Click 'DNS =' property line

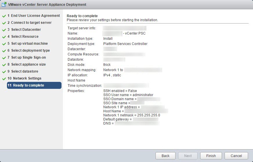click(109, 123)
